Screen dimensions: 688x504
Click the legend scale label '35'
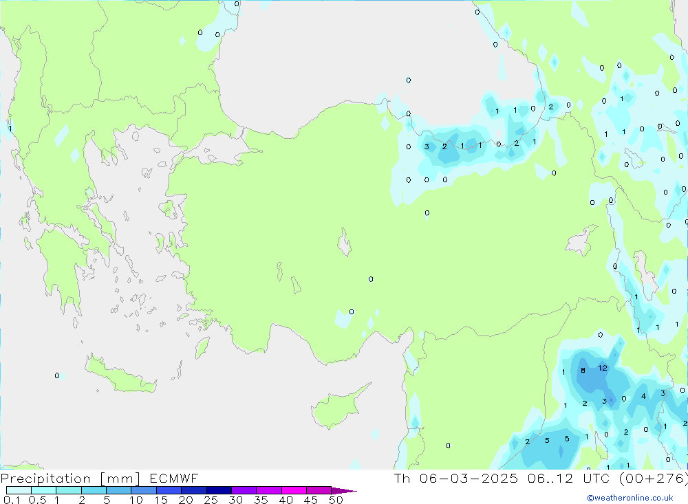(x=261, y=500)
